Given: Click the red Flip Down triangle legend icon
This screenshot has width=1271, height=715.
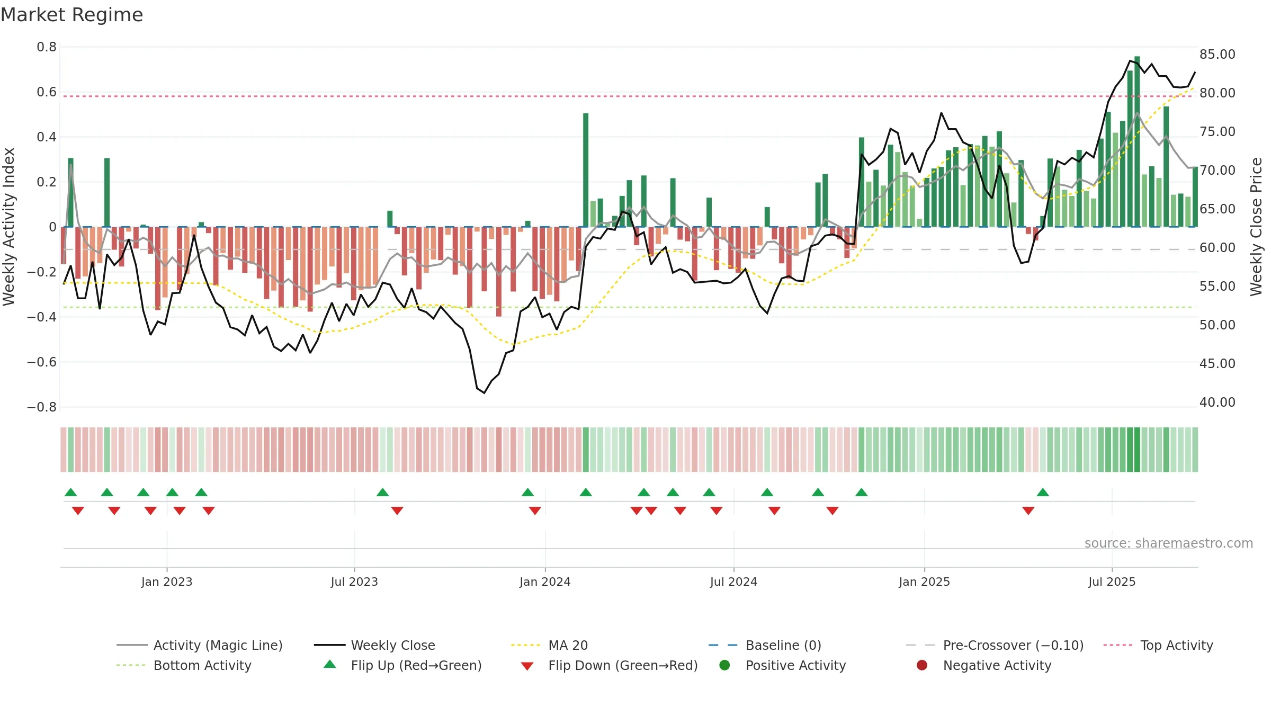Looking at the screenshot, I should tap(527, 666).
